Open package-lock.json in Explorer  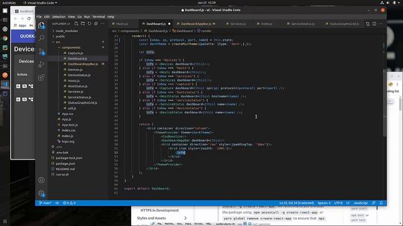[x=69, y=158]
